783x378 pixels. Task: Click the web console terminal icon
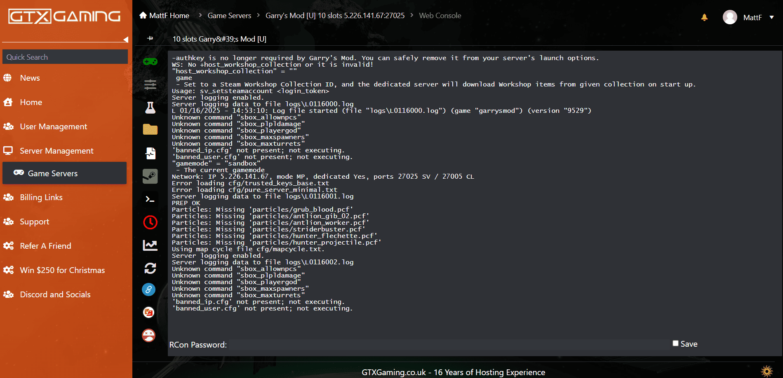pos(150,199)
